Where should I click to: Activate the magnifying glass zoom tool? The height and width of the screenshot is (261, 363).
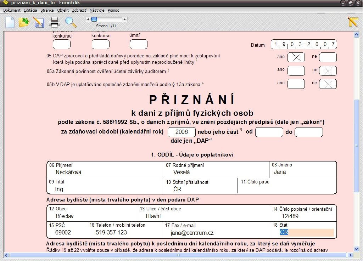71,22
